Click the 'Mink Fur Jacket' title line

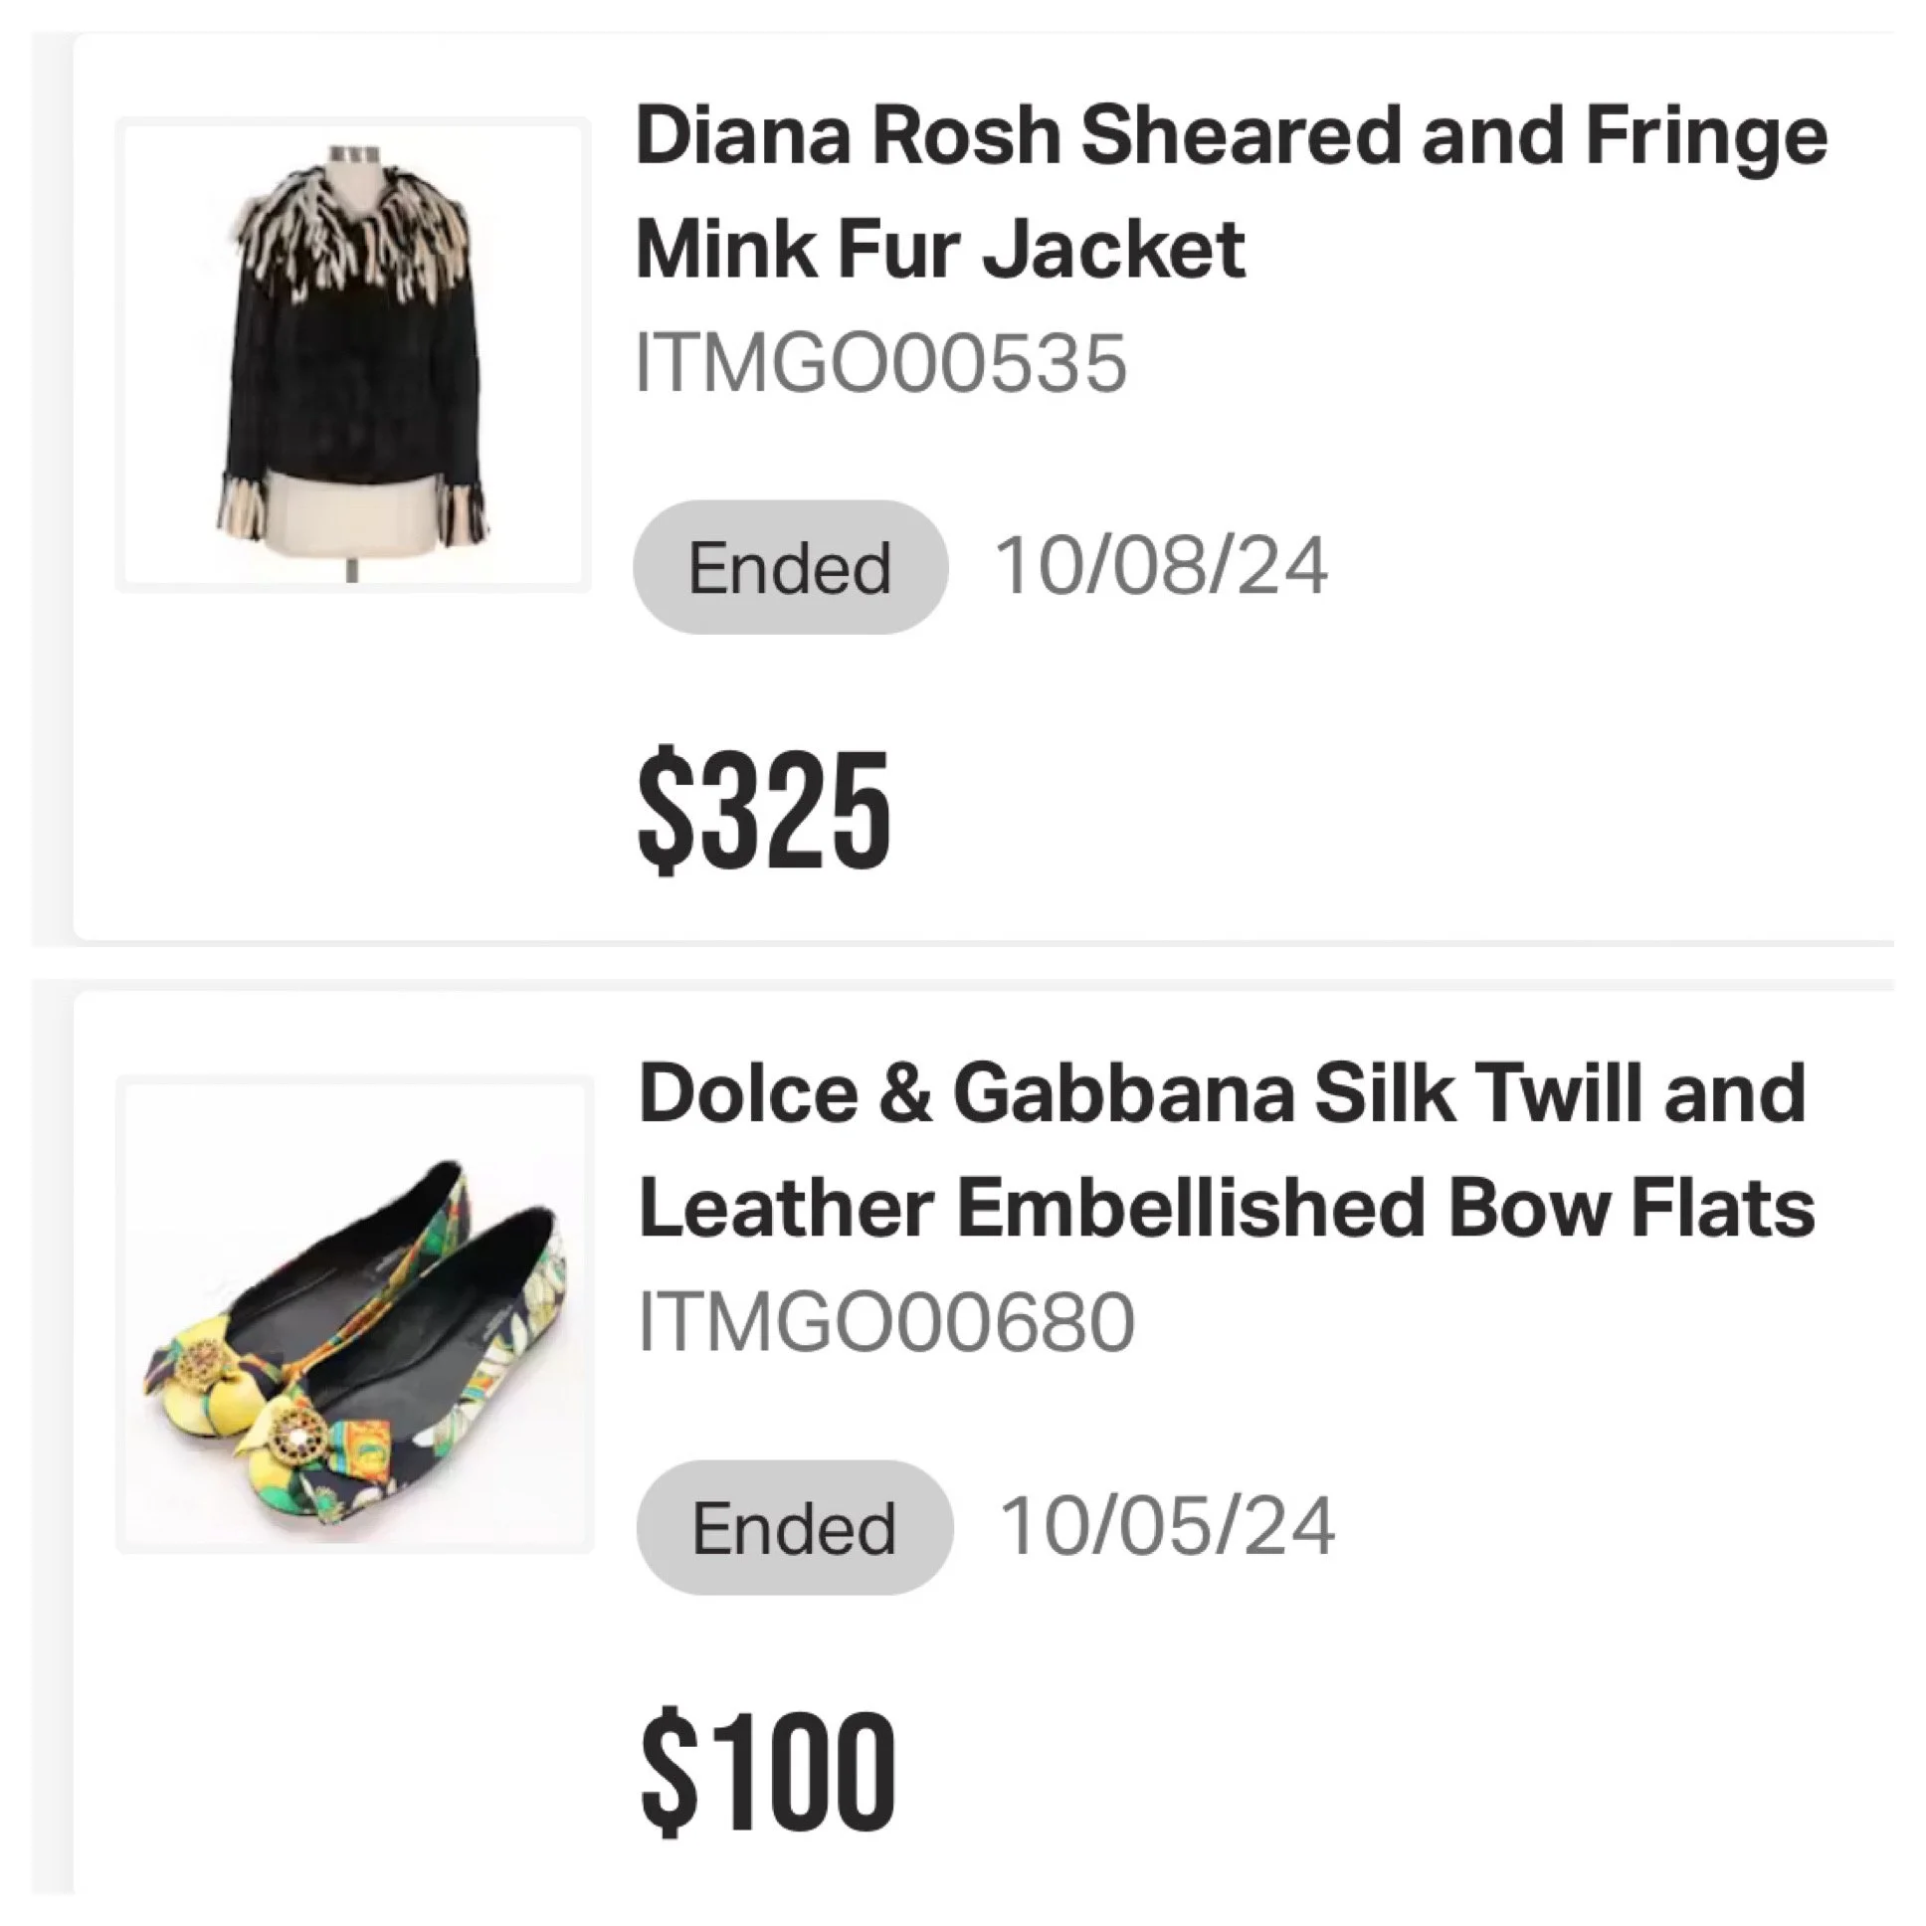[940, 249]
